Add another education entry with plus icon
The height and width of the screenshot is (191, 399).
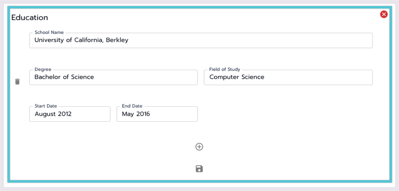click(199, 147)
